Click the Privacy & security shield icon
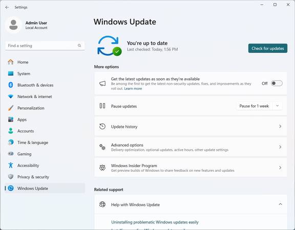The height and width of the screenshot is (230, 295). click(11, 177)
